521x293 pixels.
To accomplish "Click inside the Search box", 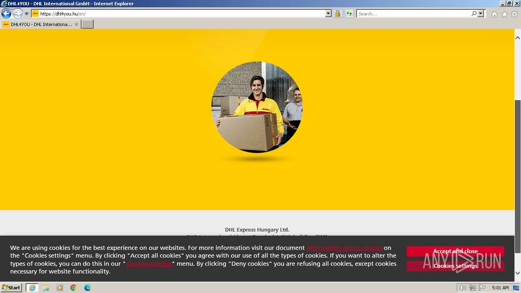I will (413, 14).
